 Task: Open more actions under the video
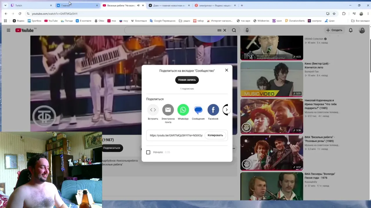click(234, 148)
